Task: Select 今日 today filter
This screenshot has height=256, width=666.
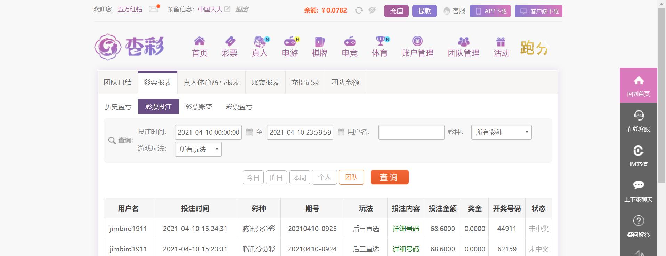Action: point(253,177)
